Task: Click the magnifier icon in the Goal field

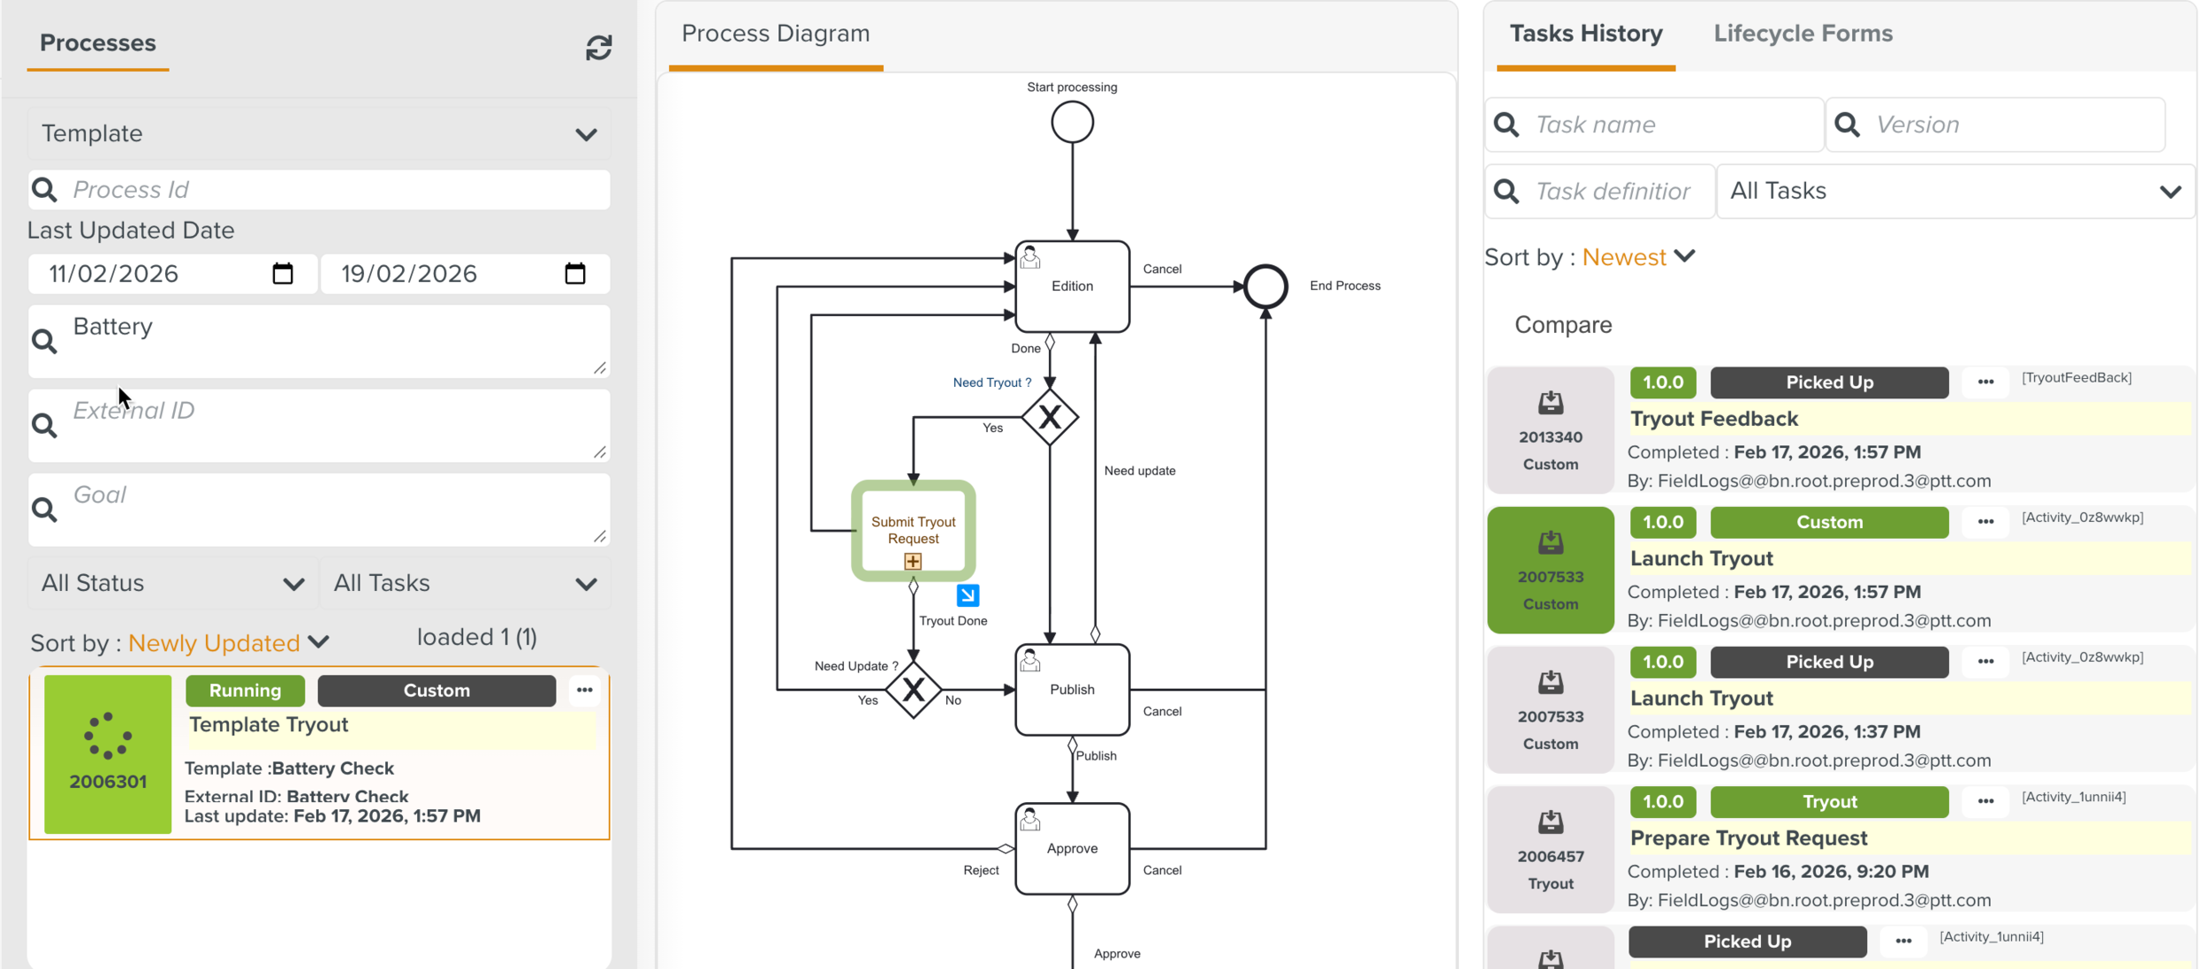Action: coord(44,510)
